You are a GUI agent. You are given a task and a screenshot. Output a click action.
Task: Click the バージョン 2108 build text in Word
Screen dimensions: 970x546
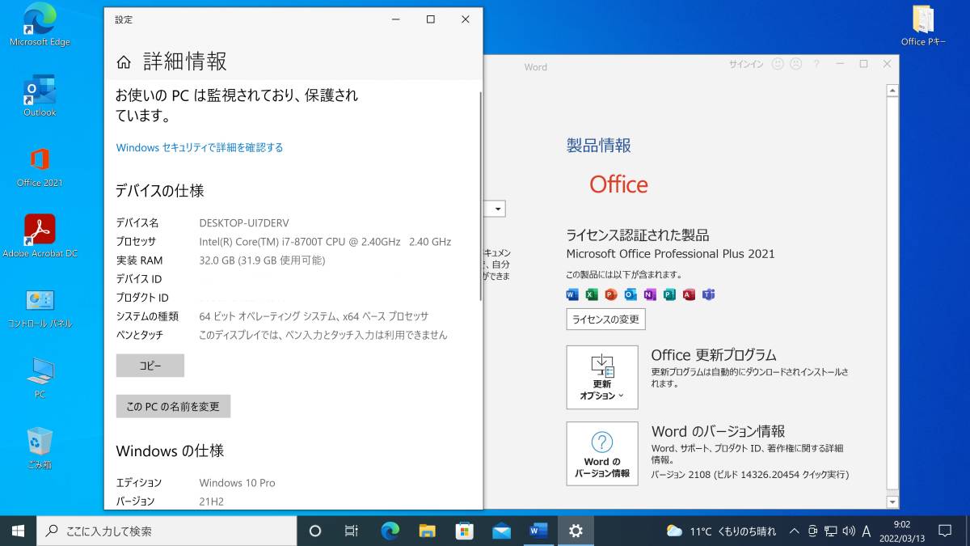tap(750, 475)
